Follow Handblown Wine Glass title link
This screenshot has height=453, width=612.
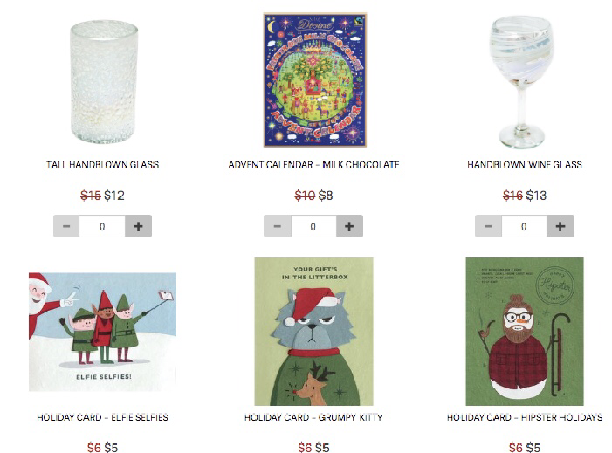click(x=525, y=165)
